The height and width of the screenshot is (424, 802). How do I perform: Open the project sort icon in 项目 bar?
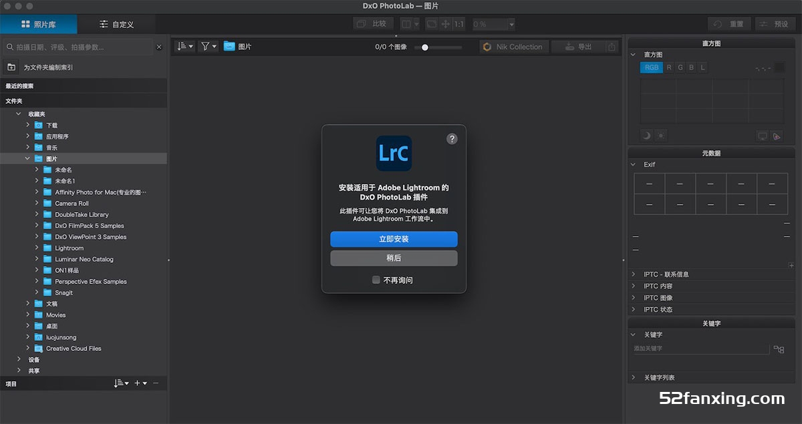tap(121, 383)
